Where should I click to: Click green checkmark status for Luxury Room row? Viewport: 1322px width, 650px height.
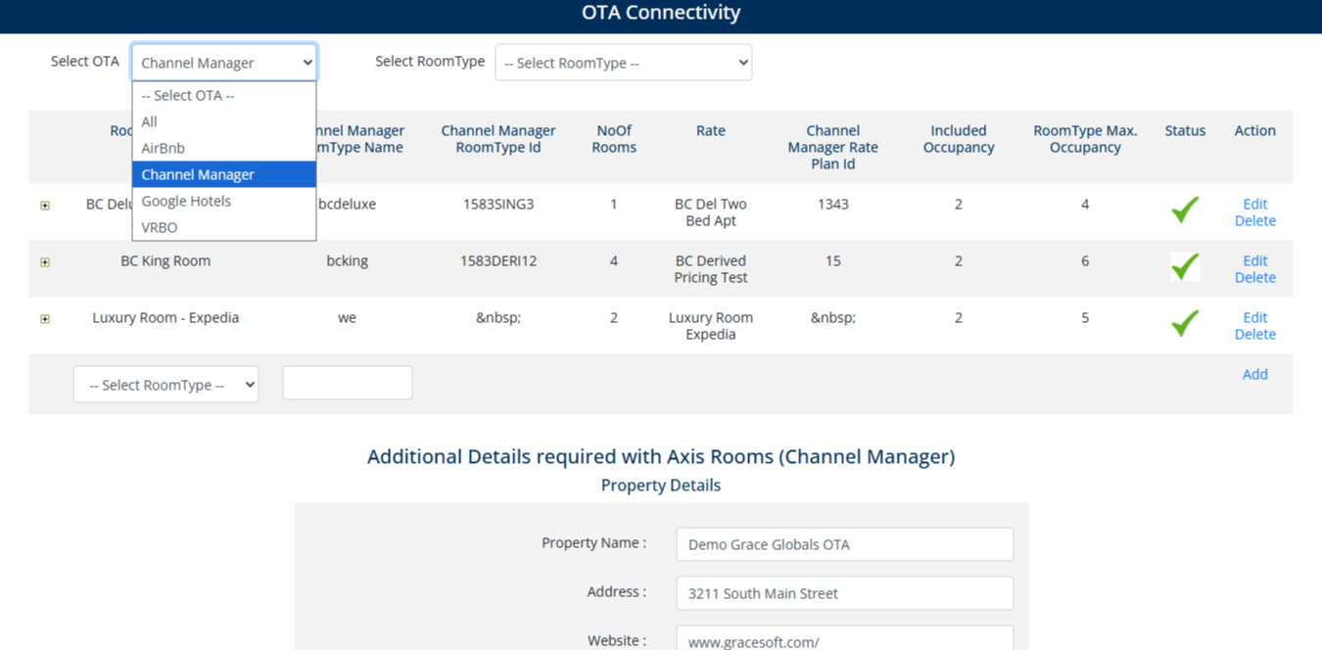1185,323
